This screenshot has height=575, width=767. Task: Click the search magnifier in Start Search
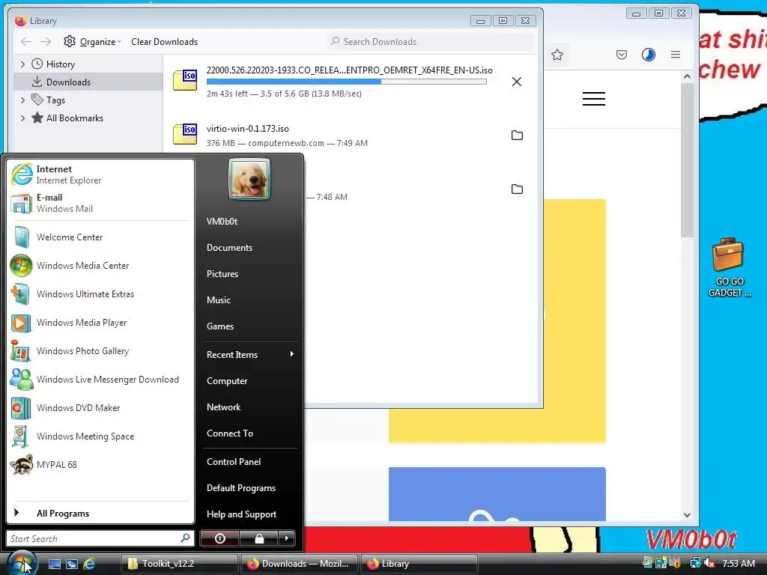186,538
